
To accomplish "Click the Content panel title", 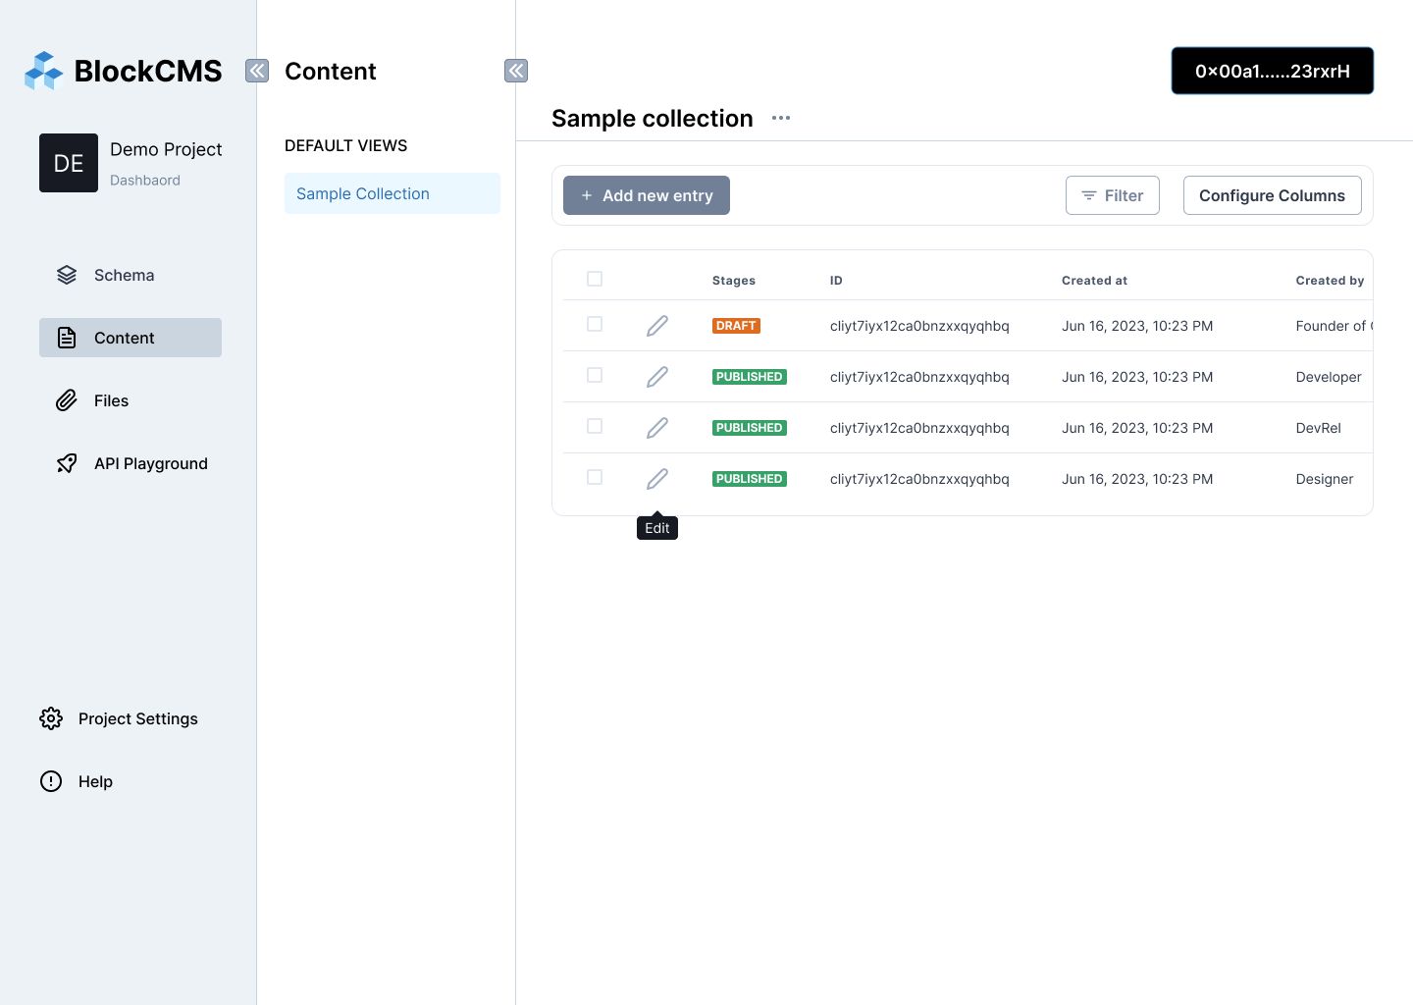I will point(331,71).
